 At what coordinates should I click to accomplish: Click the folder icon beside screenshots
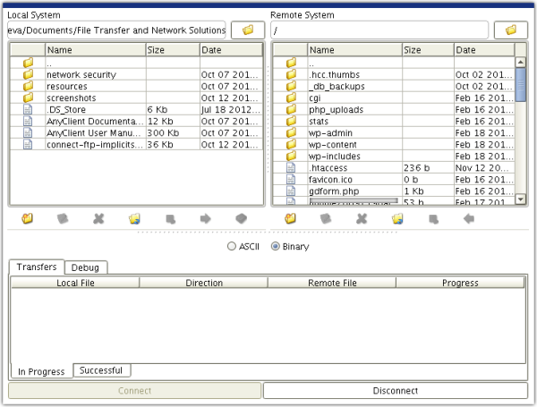coord(28,98)
